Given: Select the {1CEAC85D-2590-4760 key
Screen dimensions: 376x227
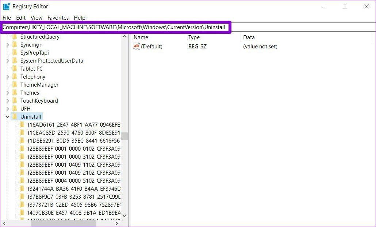Looking at the screenshot, I should point(74,133).
